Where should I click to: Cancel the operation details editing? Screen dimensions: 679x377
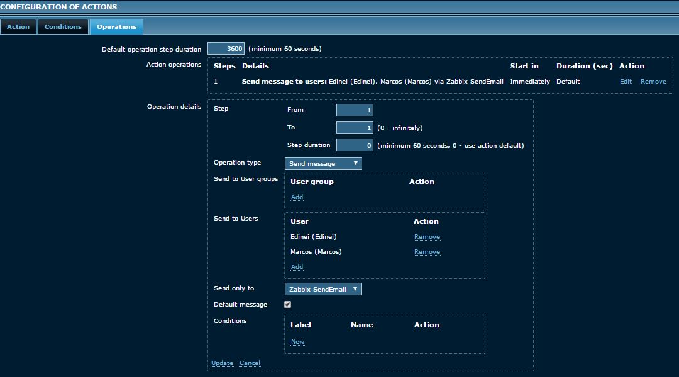(250, 363)
